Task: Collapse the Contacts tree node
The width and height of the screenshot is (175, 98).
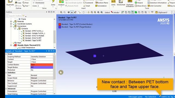Action: point(15,29)
